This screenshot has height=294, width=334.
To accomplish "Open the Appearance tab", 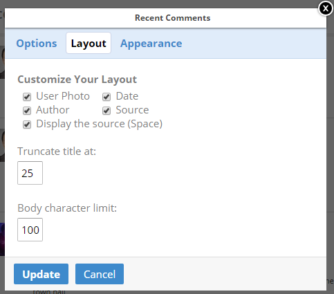I will click(x=151, y=44).
